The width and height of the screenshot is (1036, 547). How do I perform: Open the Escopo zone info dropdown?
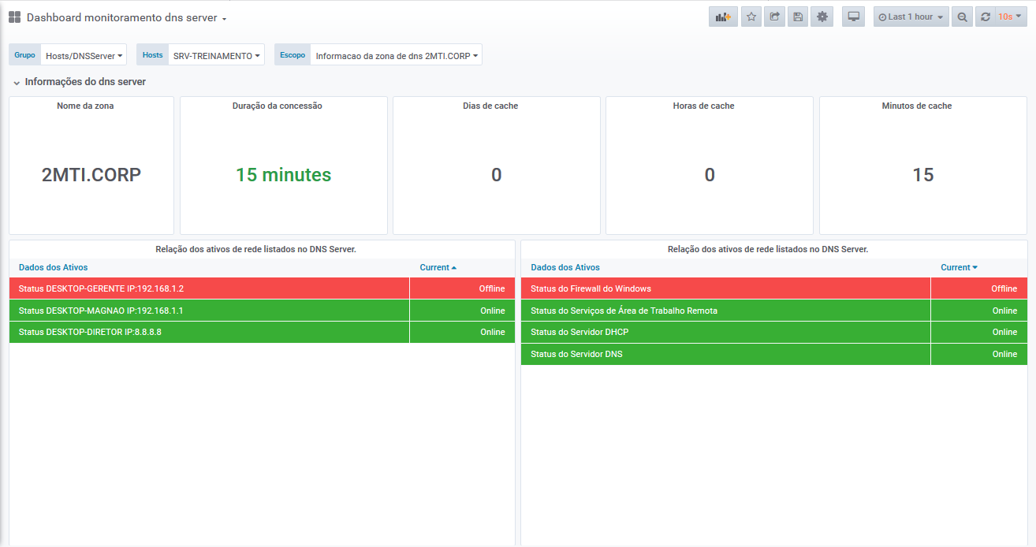(396, 56)
